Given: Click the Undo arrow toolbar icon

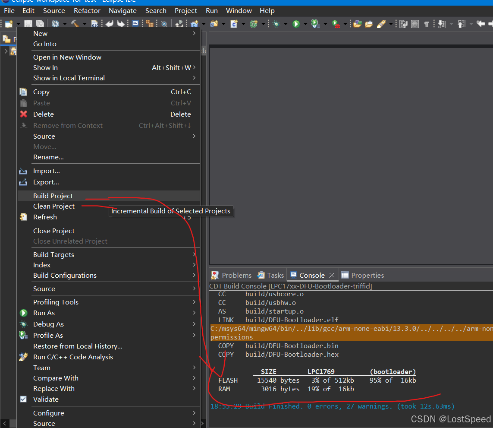Looking at the screenshot, I should click(110, 24).
